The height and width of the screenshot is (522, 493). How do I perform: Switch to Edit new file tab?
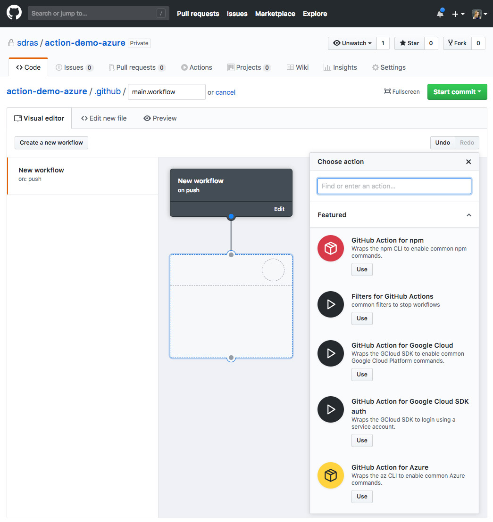coord(104,119)
